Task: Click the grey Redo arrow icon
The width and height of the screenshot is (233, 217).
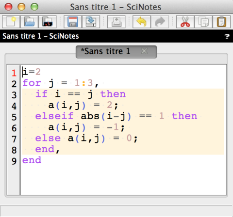Action: [x=160, y=22]
